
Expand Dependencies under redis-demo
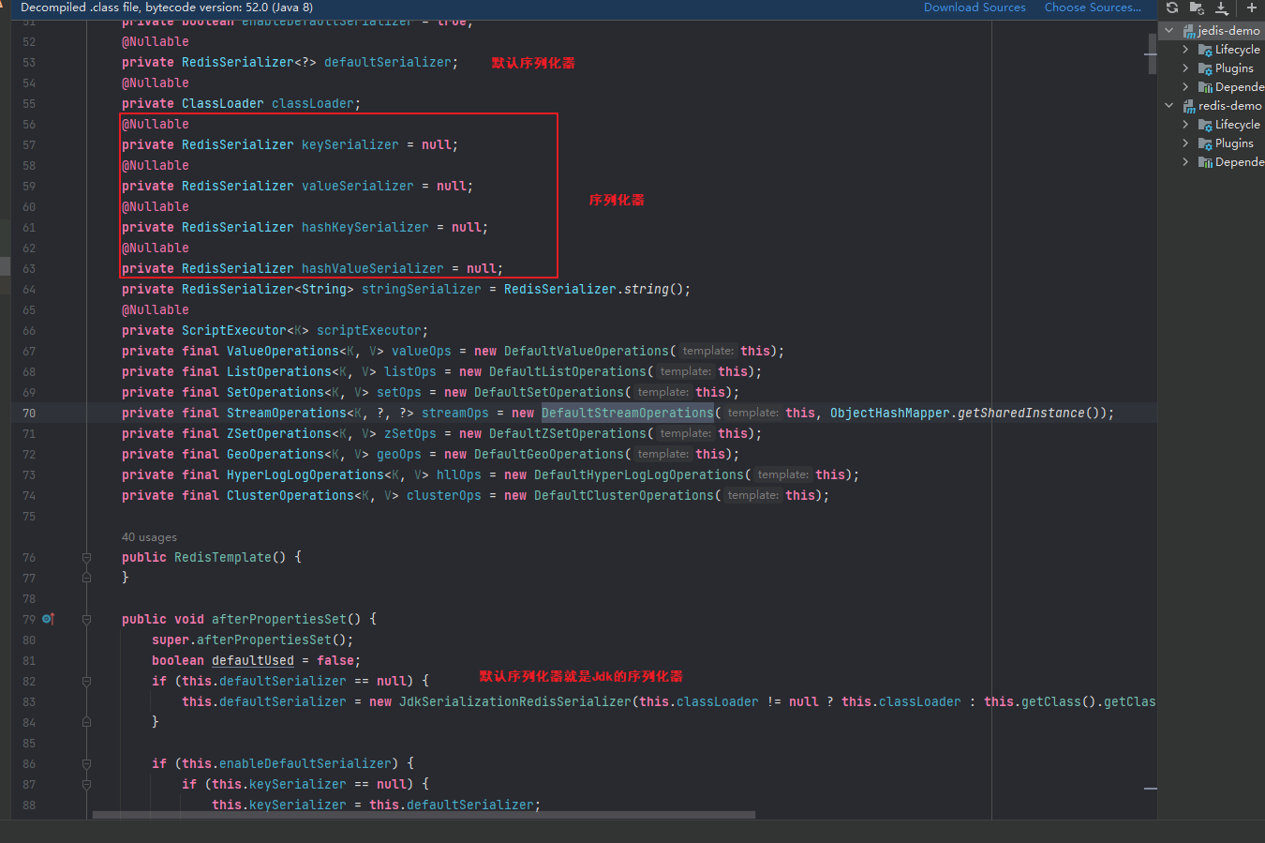(1186, 162)
